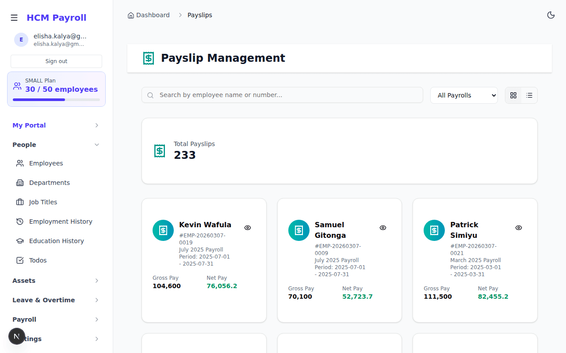Navigate to Dashboard via breadcrumb
The image size is (566, 353).
pyautogui.click(x=153, y=15)
